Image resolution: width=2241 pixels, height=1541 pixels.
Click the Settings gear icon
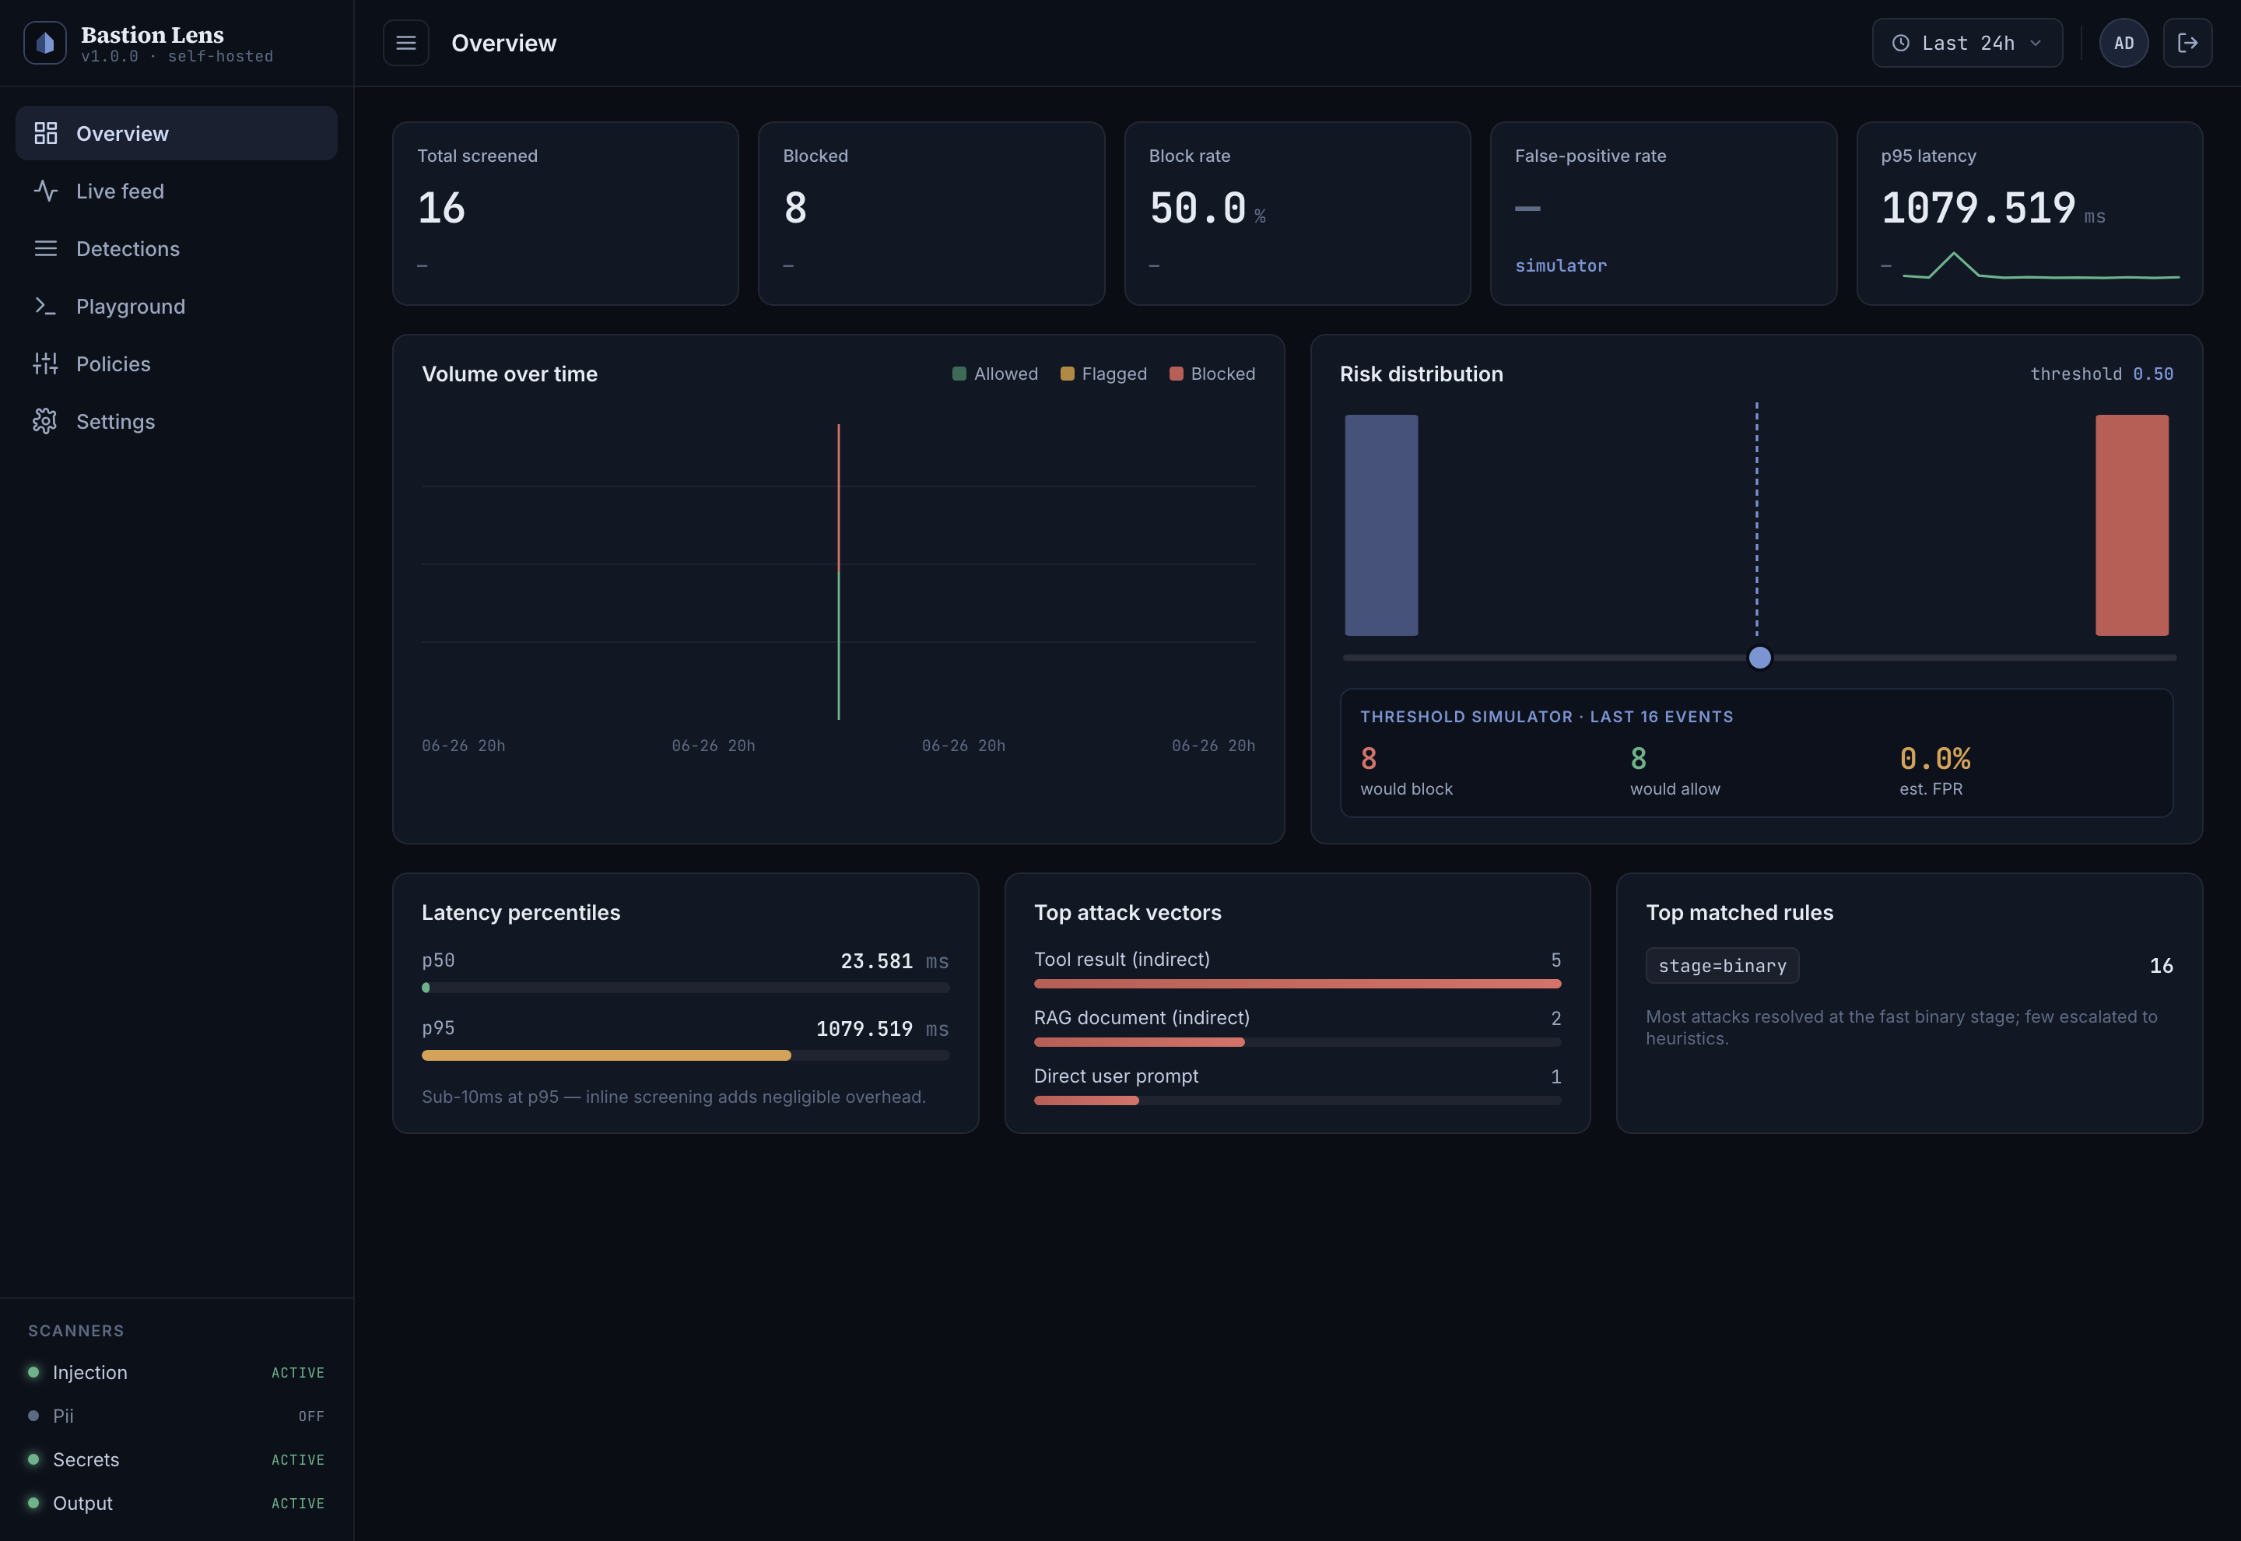point(45,421)
